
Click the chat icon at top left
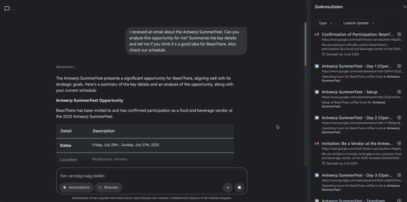[x=7, y=9]
